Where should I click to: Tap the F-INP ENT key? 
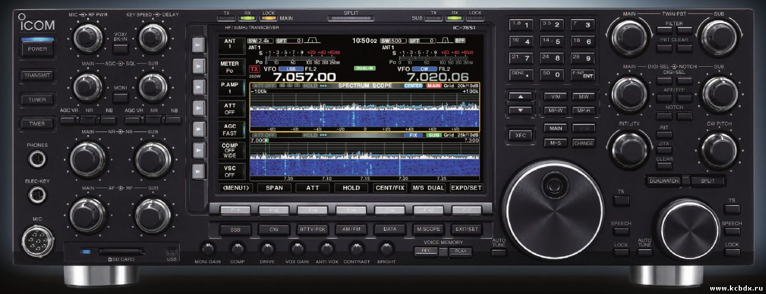[583, 75]
